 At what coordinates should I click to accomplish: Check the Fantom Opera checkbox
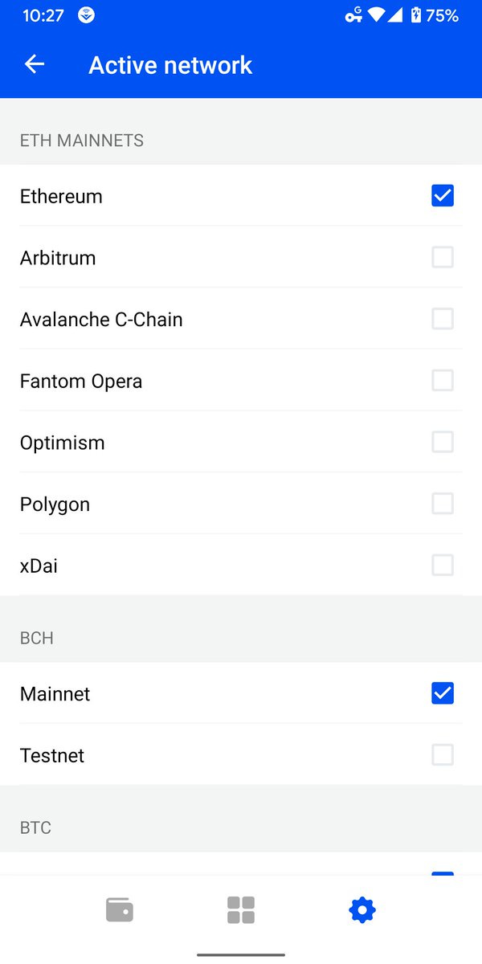pyautogui.click(x=443, y=380)
